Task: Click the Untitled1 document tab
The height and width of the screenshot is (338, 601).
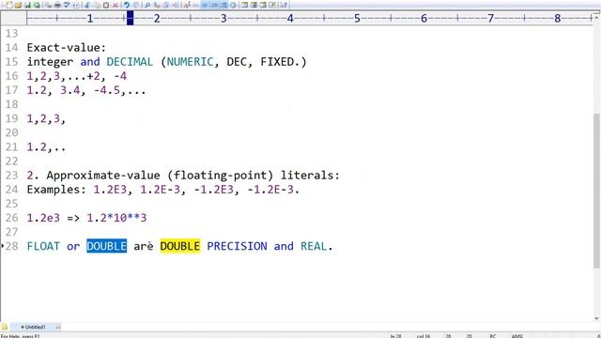Action: coord(35,327)
